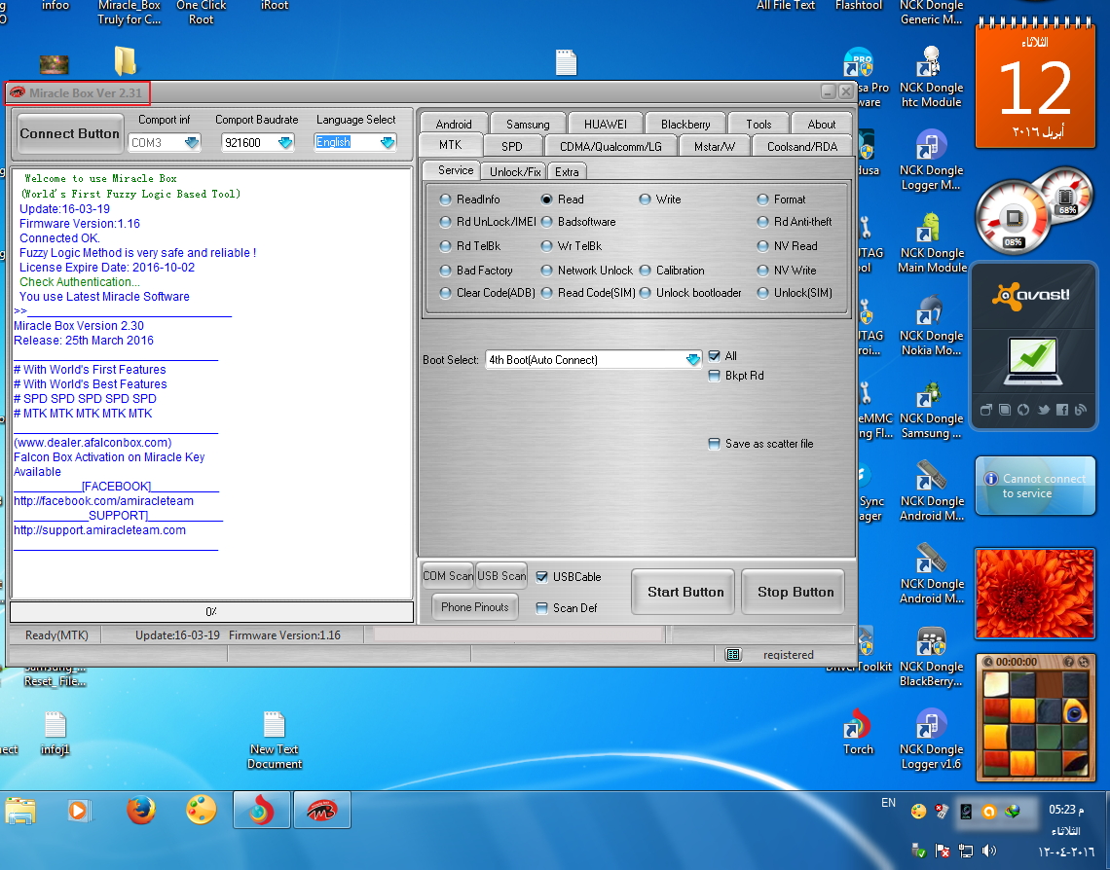The height and width of the screenshot is (870, 1110).
Task: Switch to Miracle Box taskbar button
Action: click(x=321, y=810)
